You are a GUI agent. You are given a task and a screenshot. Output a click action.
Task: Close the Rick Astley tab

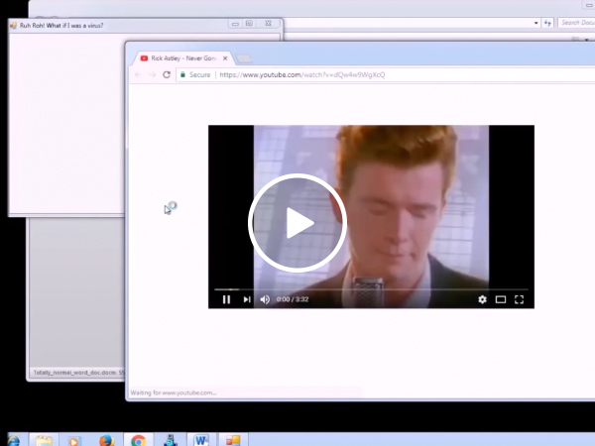(x=225, y=58)
